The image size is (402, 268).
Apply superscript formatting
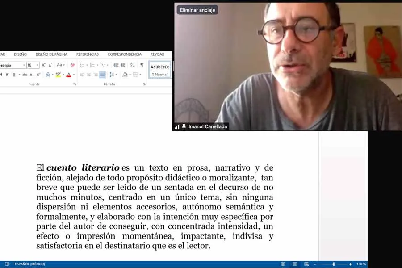(x=38, y=73)
